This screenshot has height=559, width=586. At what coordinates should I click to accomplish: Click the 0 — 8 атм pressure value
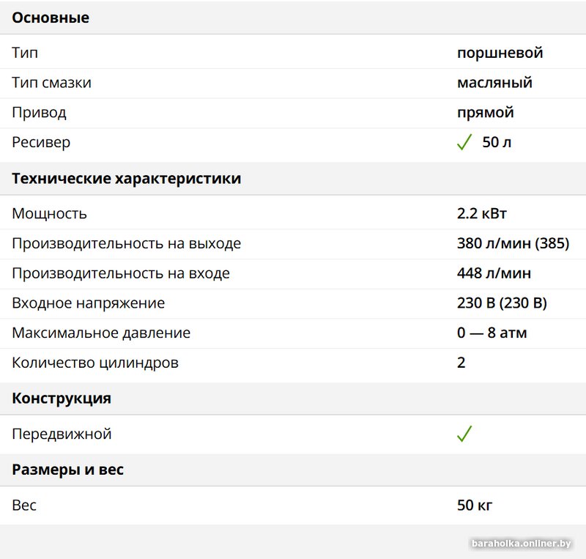[492, 333]
